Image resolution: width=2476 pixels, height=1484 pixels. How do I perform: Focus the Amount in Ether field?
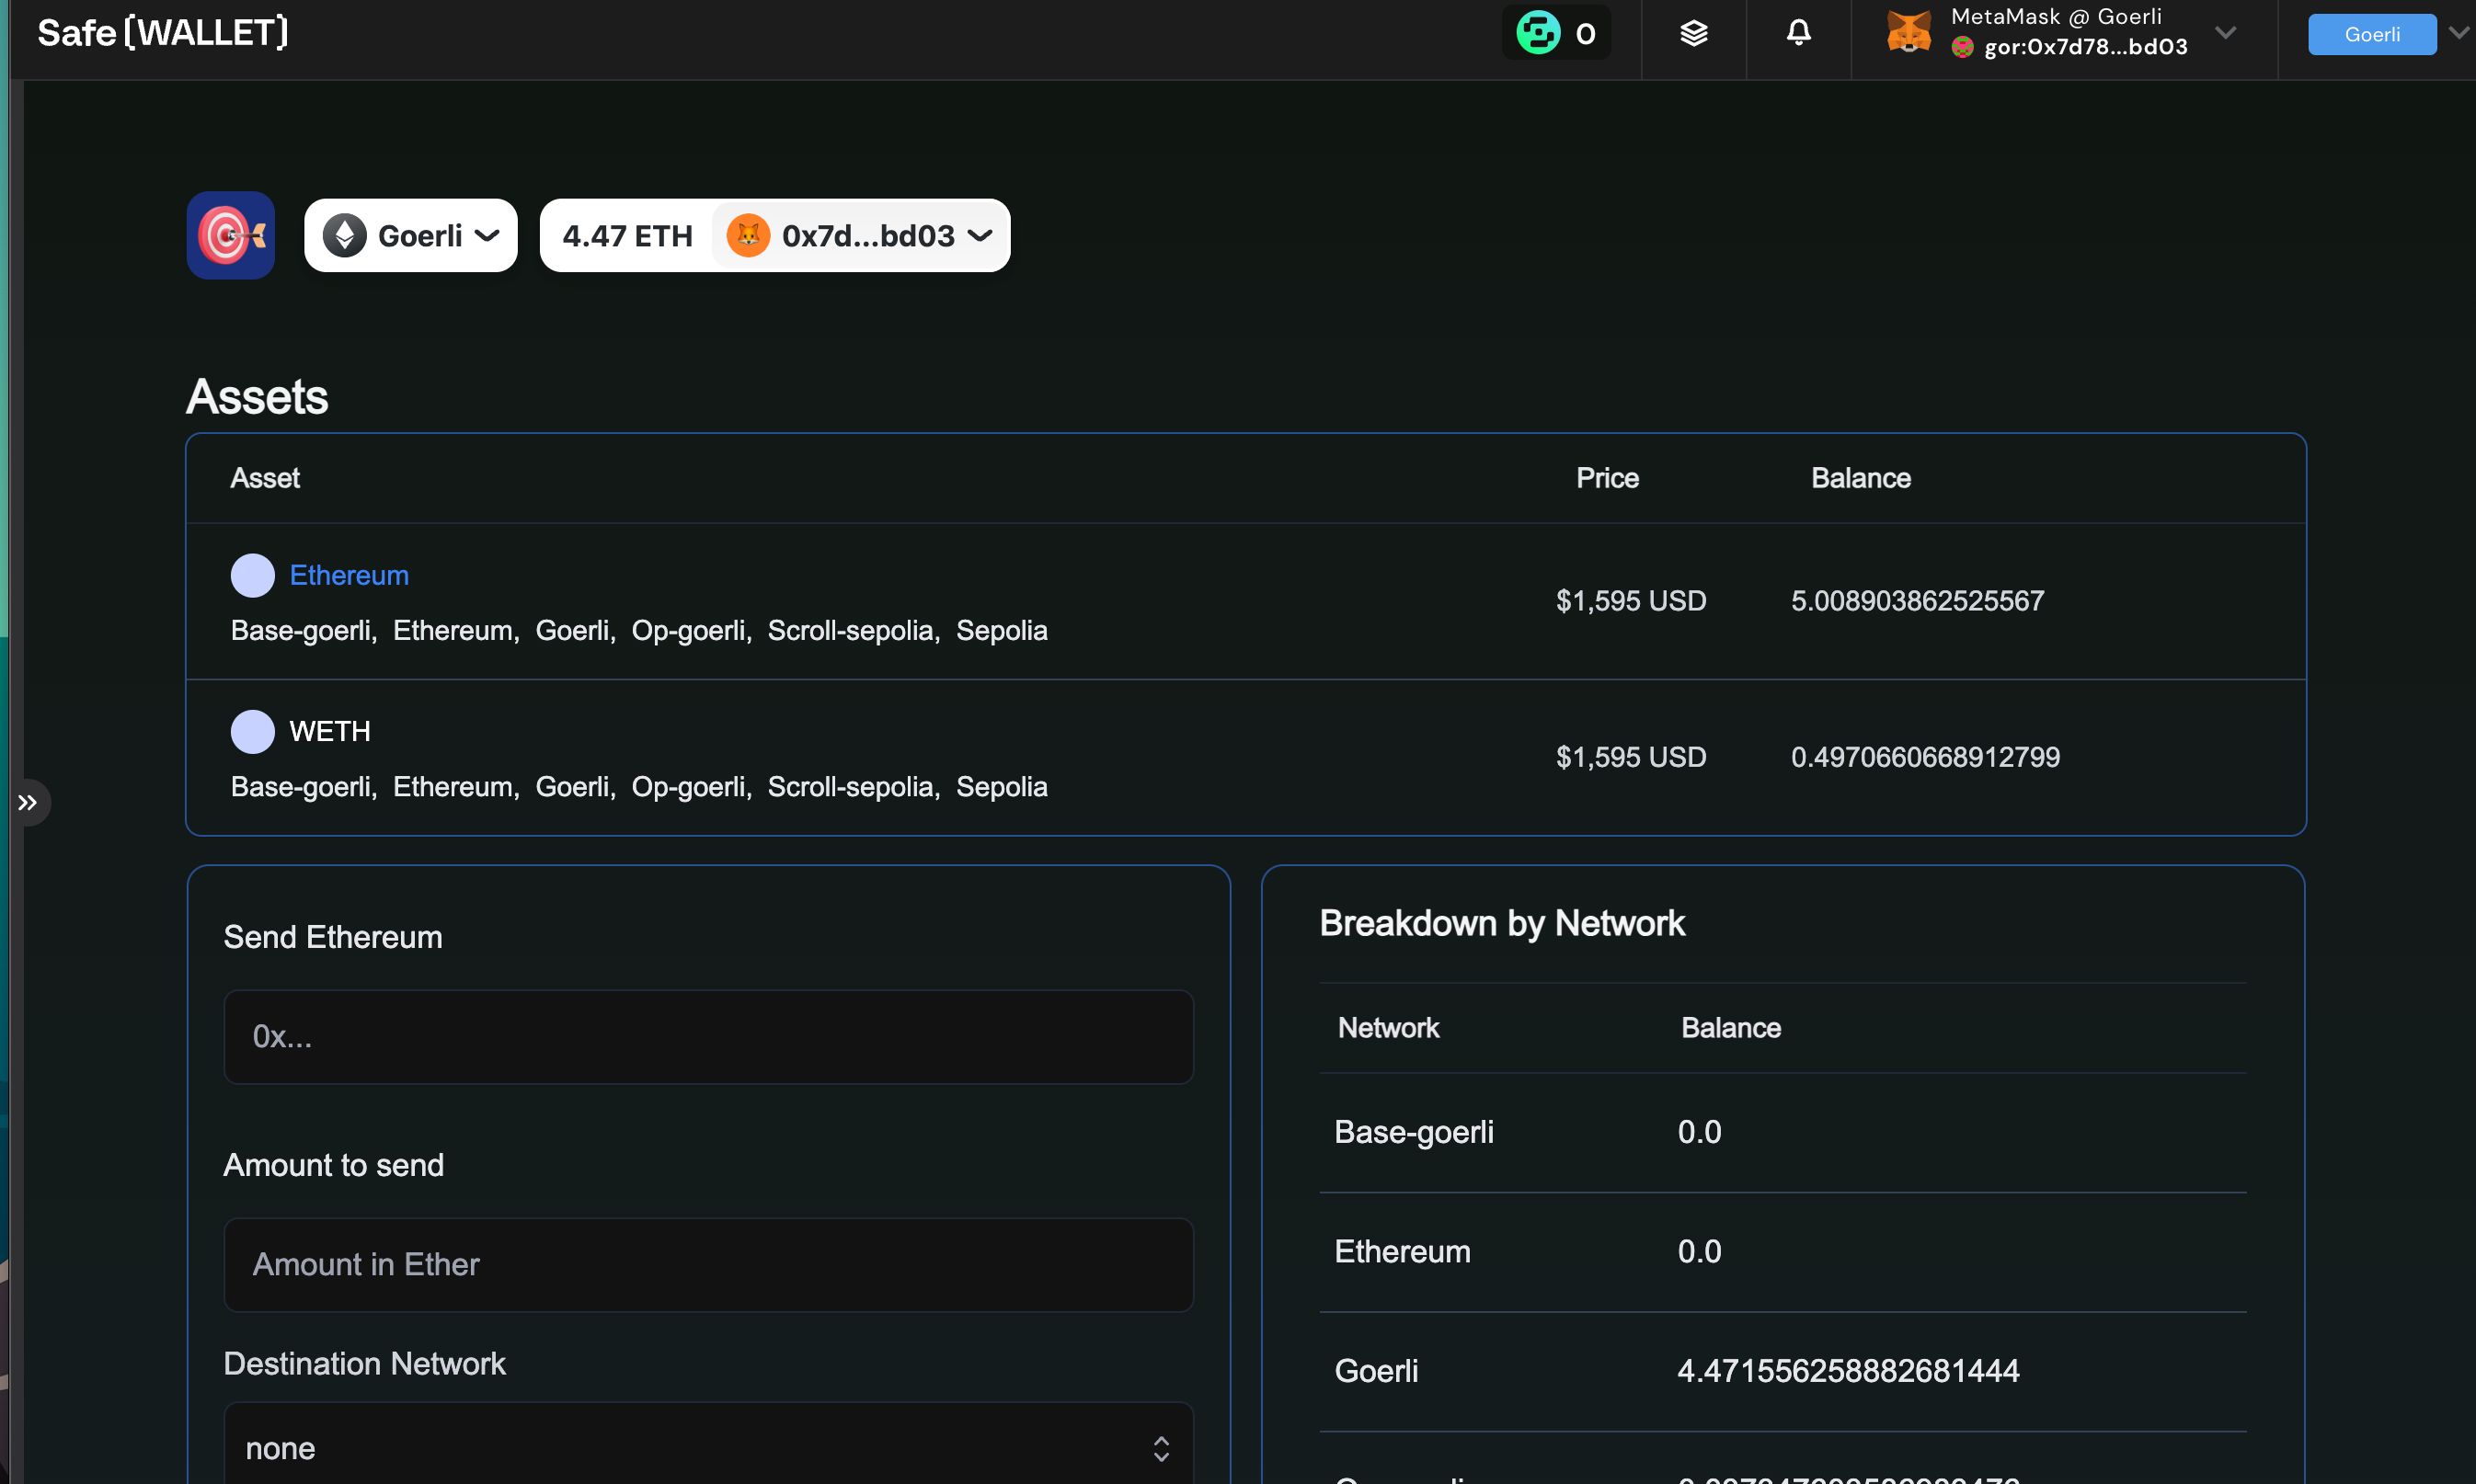(x=709, y=1265)
